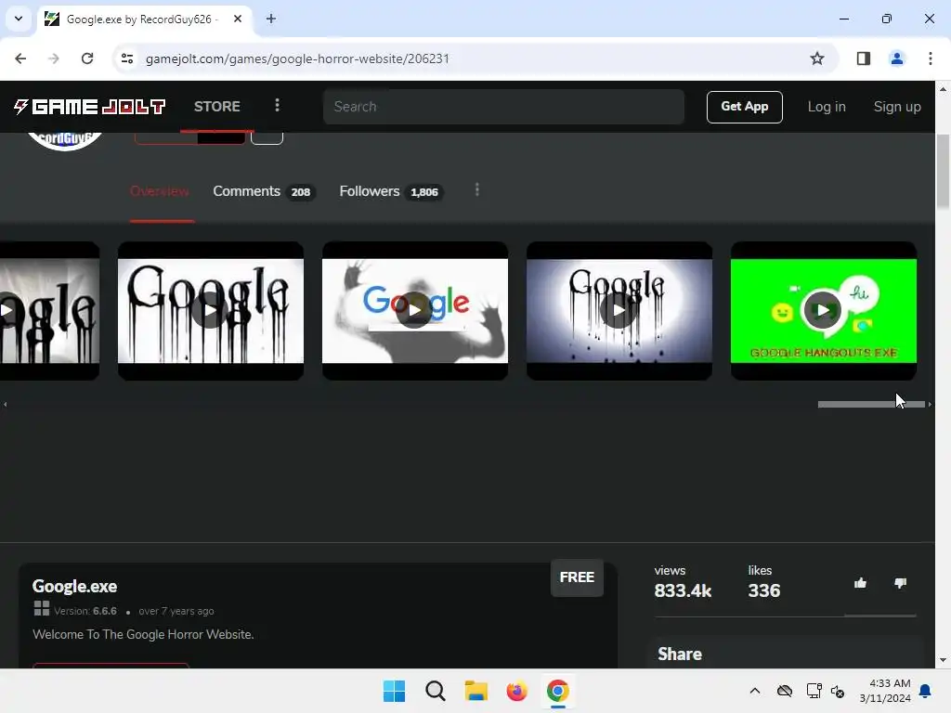Click the FREE price badge
951x713 pixels.
point(577,577)
